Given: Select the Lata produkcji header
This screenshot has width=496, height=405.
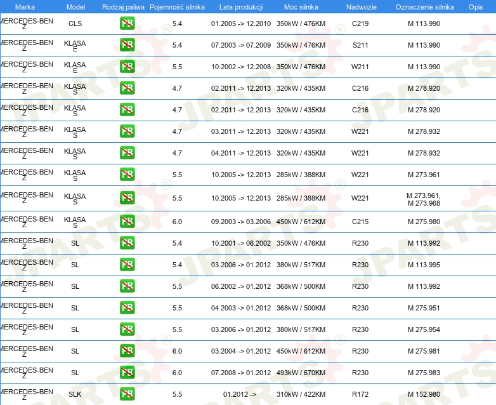Looking at the screenshot, I should point(241,7).
